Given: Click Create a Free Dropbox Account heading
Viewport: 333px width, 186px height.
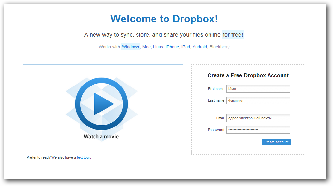Looking at the screenshot, I should tap(248, 76).
